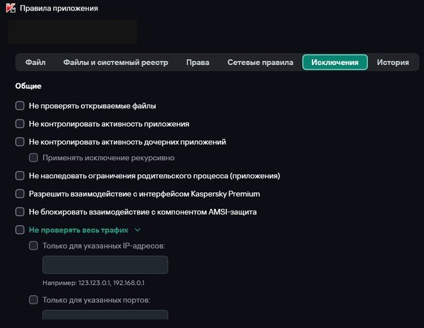Click the IP-адресов input field

[105, 265]
